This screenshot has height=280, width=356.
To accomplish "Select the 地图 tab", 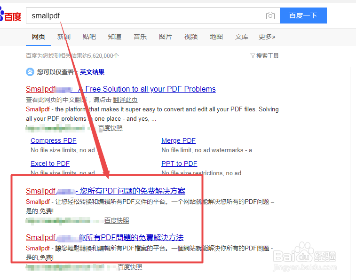I will (216, 37).
